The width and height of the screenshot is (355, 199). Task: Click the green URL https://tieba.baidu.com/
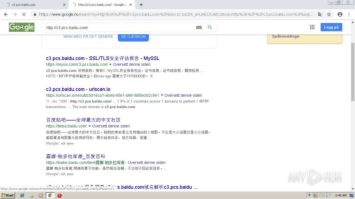(x=67, y=126)
